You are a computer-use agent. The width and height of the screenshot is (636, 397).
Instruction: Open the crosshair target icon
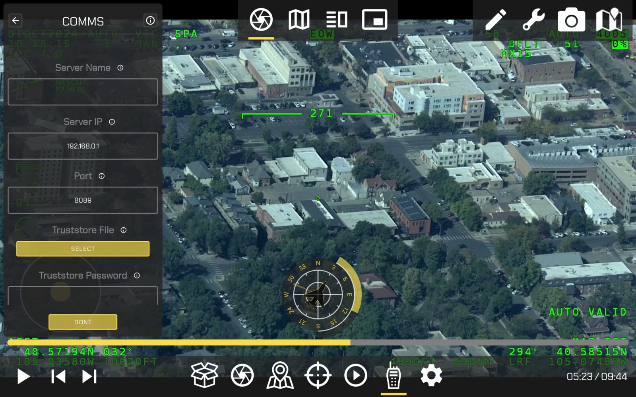[x=318, y=375]
